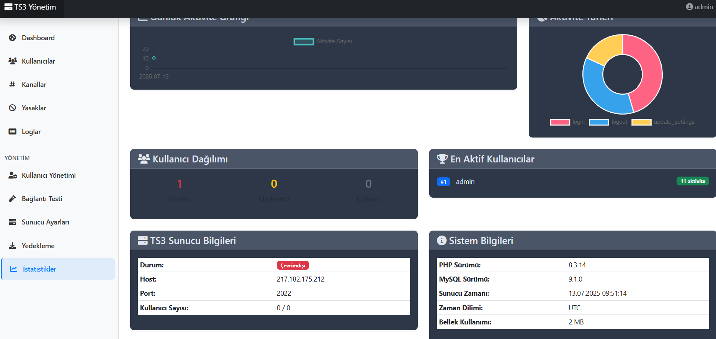This screenshot has height=339, width=716.
Task: Click the server time 13.07.2025 09:51:14
Action: point(597,293)
